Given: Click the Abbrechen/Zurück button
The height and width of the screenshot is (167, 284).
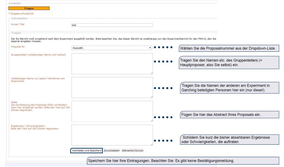Looking at the screenshot, I should [x=132, y=151].
